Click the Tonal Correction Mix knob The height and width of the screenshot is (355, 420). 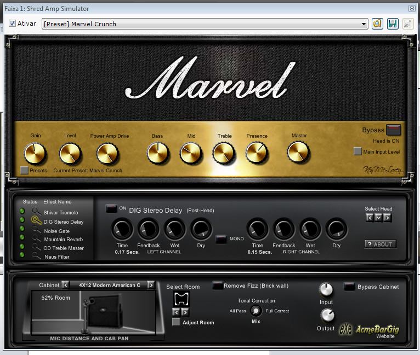pyautogui.click(x=256, y=311)
